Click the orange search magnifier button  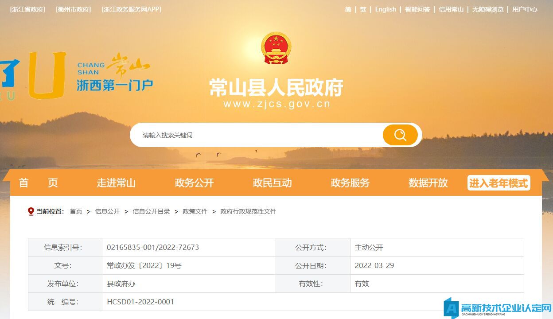coord(400,135)
